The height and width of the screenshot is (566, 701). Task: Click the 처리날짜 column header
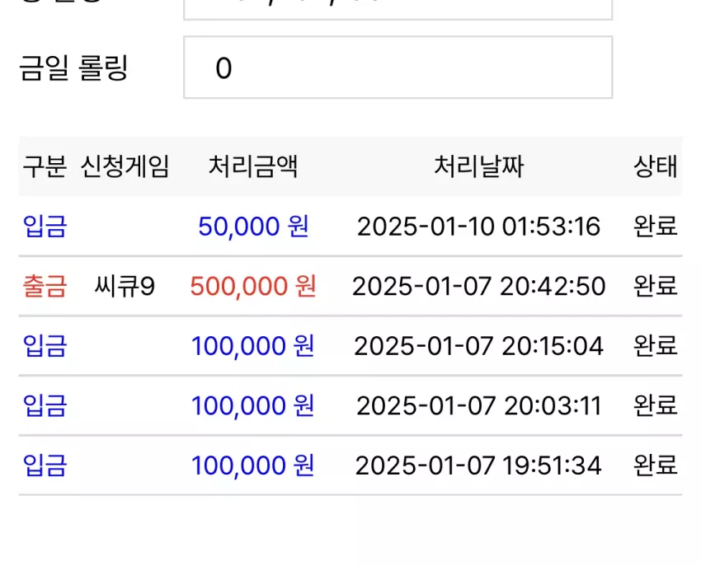[x=479, y=166]
